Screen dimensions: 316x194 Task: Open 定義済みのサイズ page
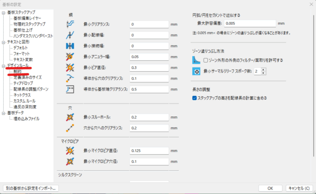point(28,78)
